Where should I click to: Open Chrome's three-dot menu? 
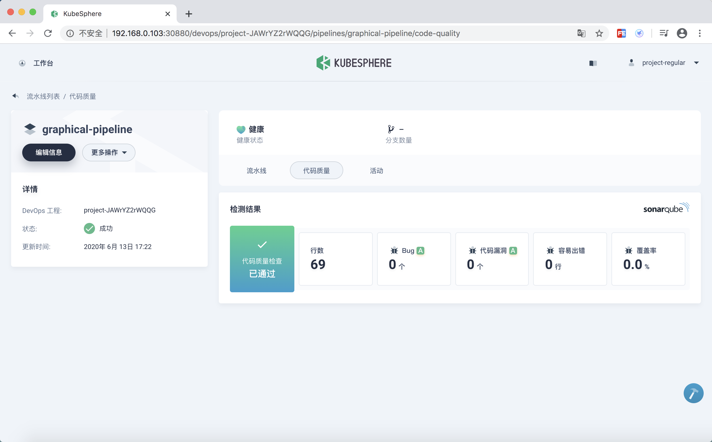click(700, 33)
